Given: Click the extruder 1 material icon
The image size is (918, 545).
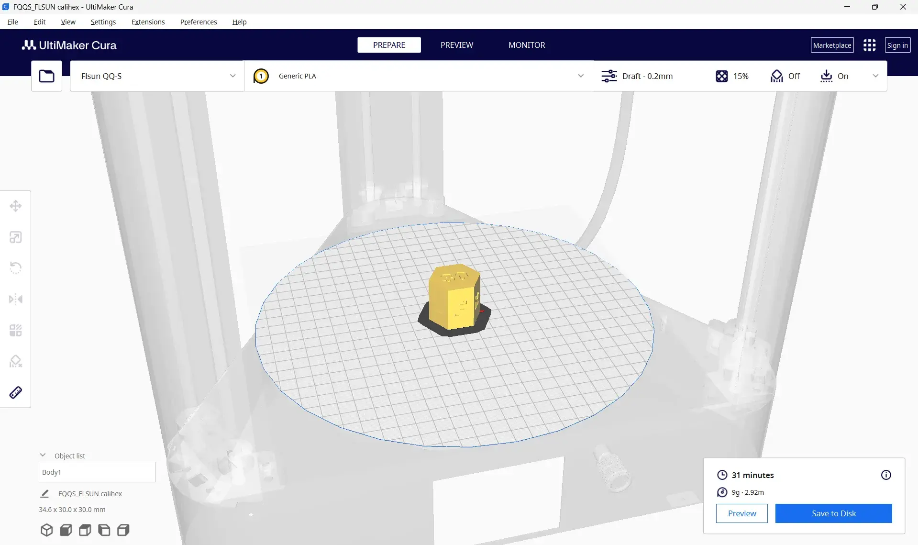Looking at the screenshot, I should click(261, 76).
